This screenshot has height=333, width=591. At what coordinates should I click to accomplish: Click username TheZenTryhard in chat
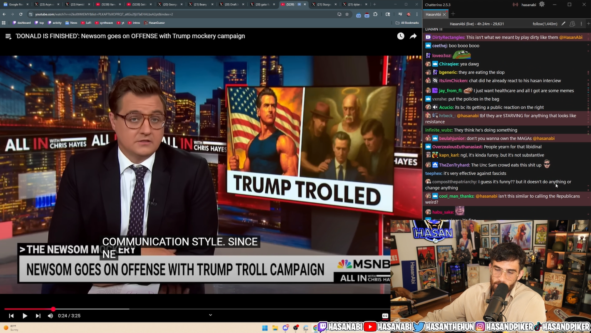[454, 165]
